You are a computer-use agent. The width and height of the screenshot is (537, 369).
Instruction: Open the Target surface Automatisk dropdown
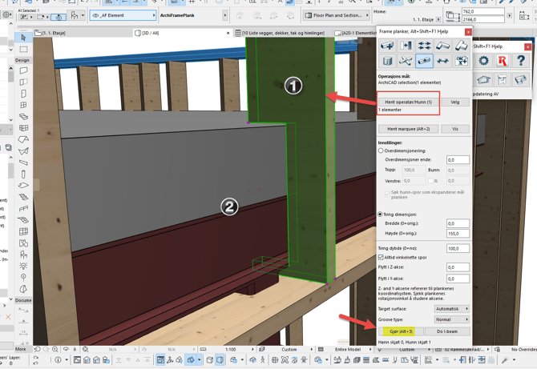(x=451, y=309)
